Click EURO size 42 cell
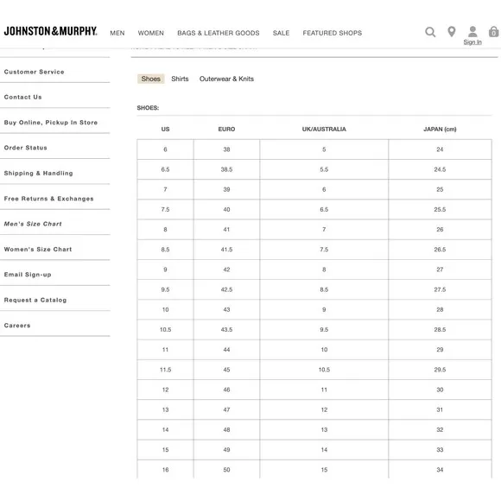 tap(226, 270)
